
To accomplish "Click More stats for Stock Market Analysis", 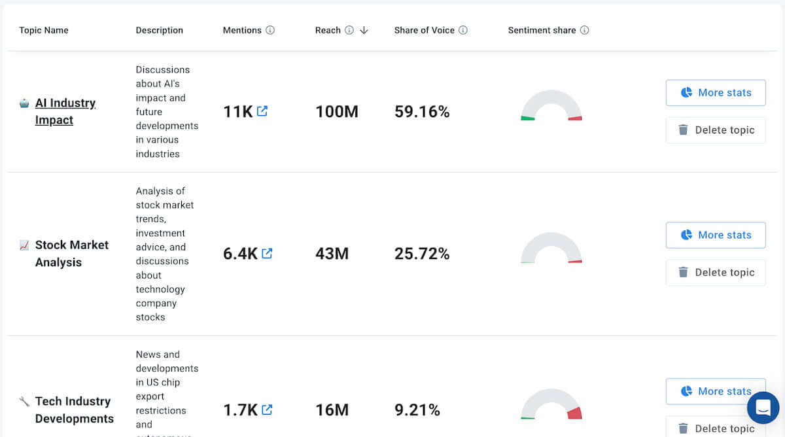I will pos(716,235).
